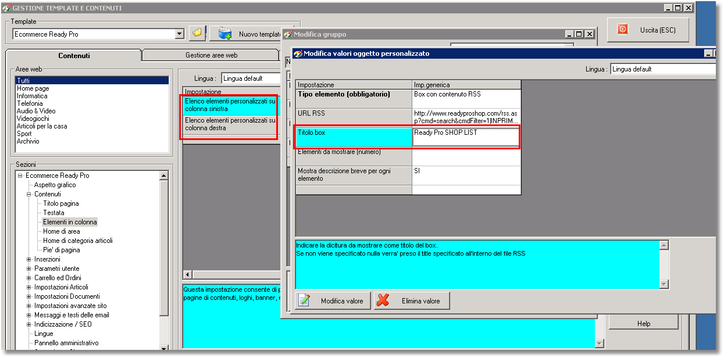Collapse the Ecommerce Ready Pro tree node

click(x=20, y=176)
